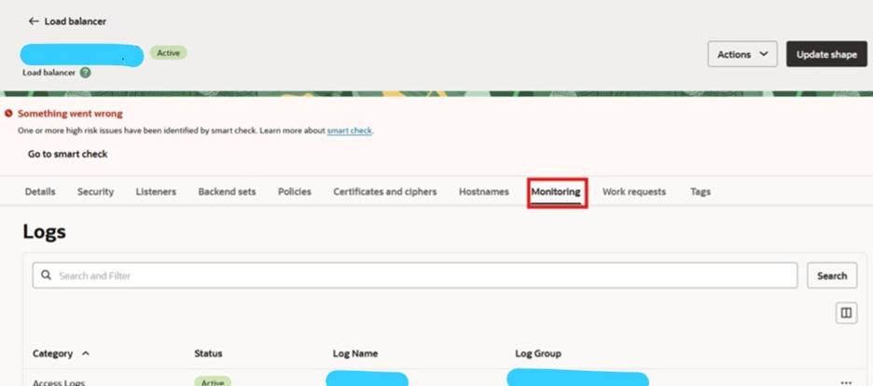Click Go to smart check

[x=67, y=154]
